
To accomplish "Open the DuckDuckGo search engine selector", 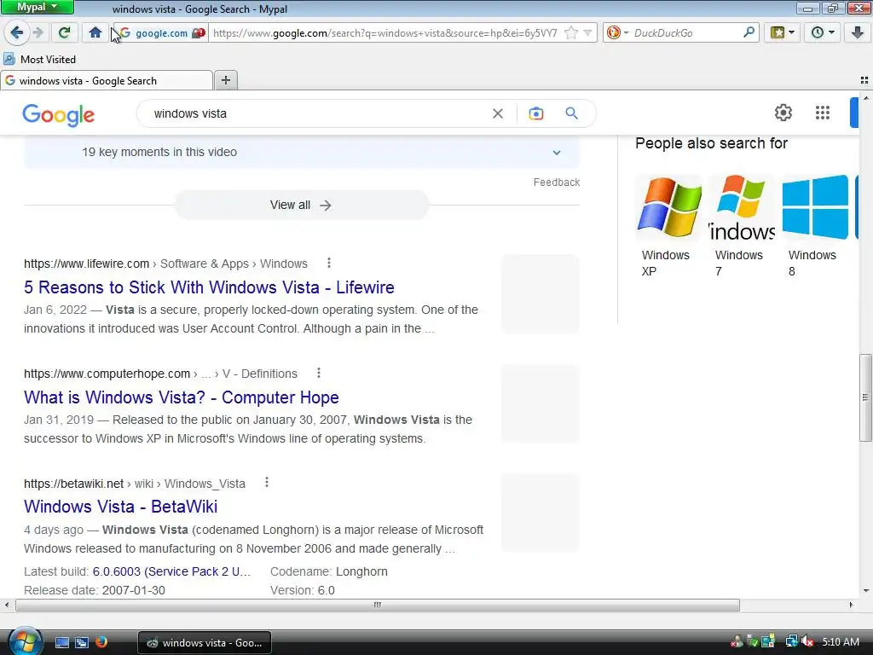I will point(617,33).
